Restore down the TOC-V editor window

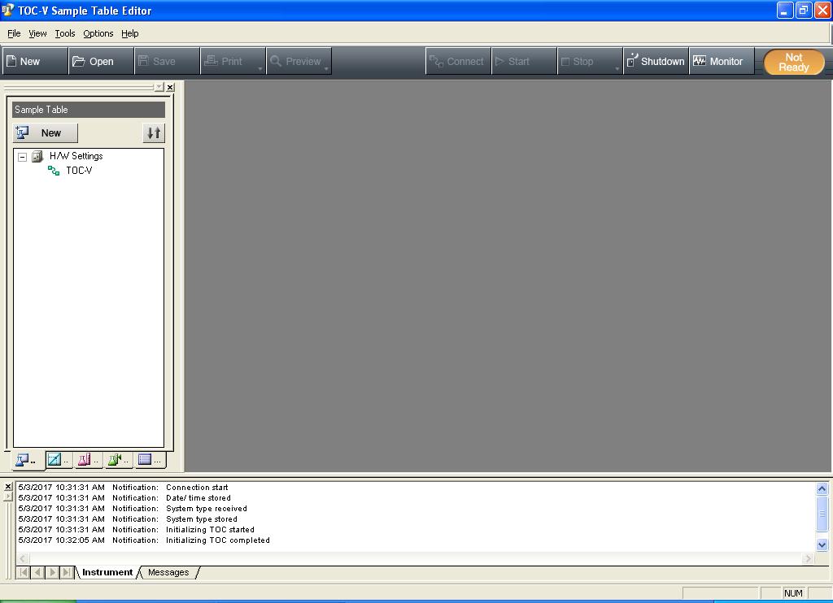(x=804, y=10)
